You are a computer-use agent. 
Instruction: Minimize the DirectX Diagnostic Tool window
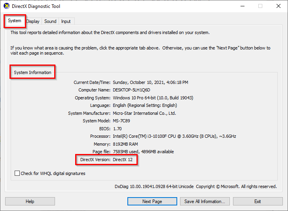pyautogui.click(x=243, y=6)
